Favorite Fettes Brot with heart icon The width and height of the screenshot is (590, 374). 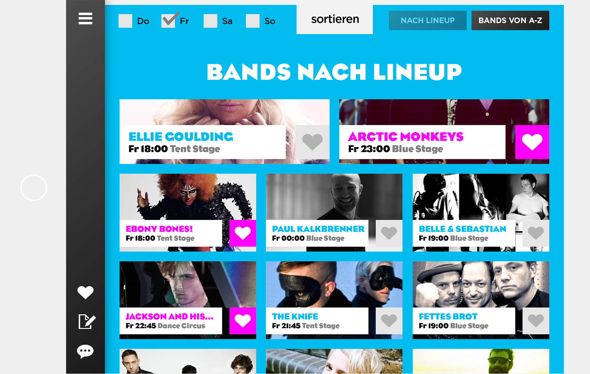coord(536,321)
